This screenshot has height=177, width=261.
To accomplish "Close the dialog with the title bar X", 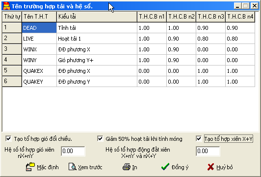I will click(255, 6).
